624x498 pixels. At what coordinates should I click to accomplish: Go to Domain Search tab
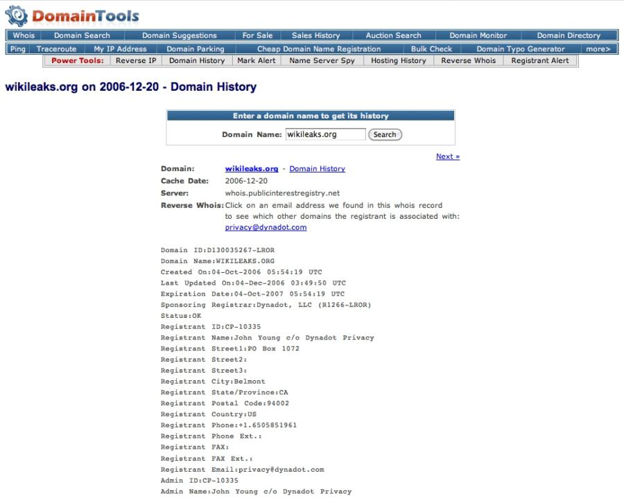pos(82,35)
